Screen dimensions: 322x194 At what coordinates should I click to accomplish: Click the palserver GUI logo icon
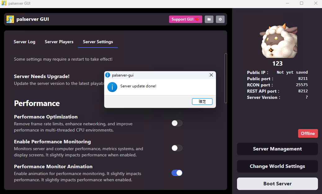point(10,19)
